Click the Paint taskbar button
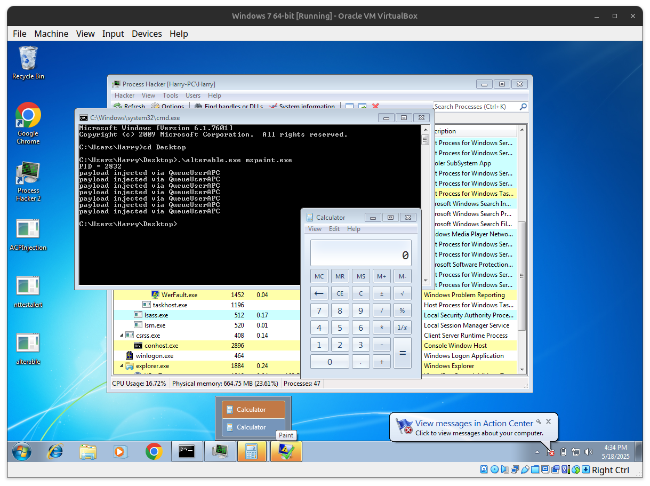 point(286,452)
